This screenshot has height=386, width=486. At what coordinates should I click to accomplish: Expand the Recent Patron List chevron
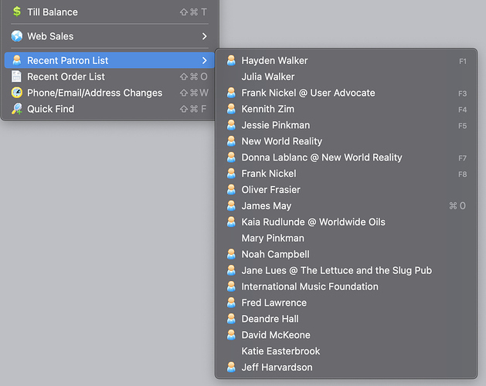204,60
